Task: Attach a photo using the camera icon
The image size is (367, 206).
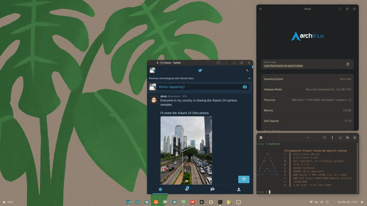Action: (x=245, y=87)
